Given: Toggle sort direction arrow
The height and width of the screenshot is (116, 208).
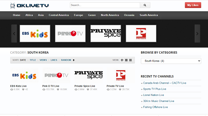Looking at the screenshot, I should tap(73, 60).
